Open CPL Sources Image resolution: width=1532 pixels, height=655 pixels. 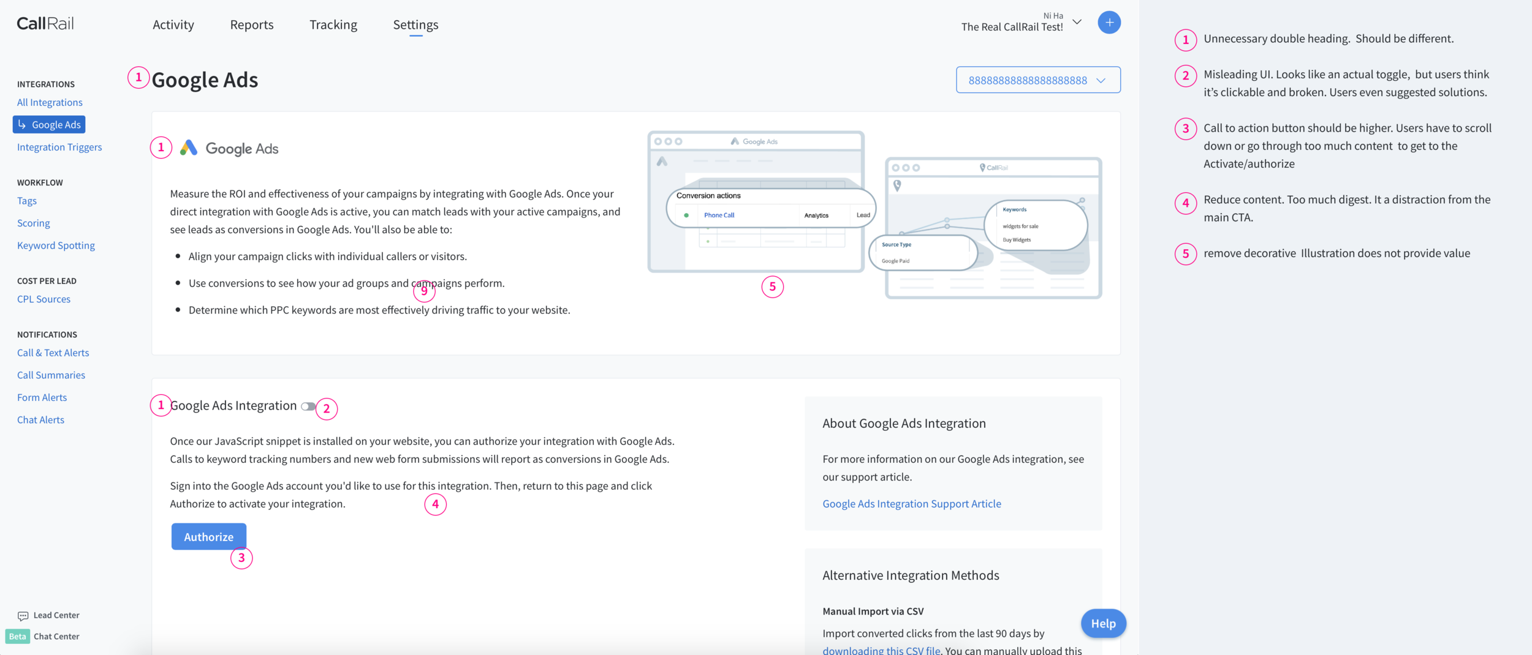point(44,299)
